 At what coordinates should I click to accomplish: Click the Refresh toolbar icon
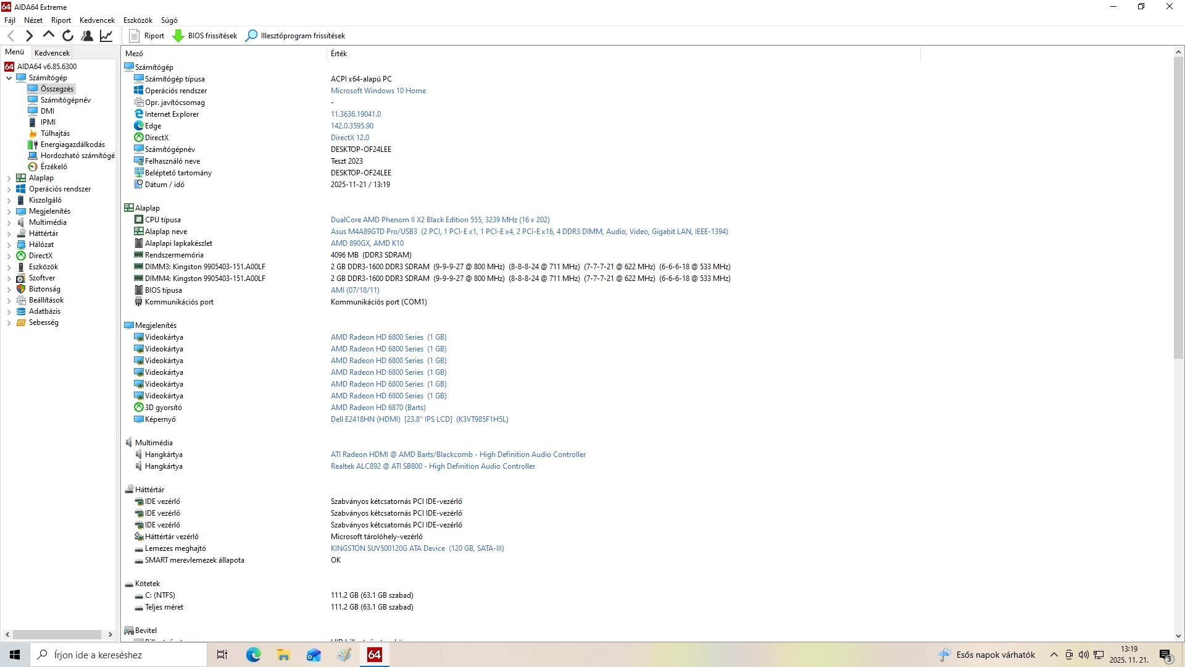(x=68, y=36)
